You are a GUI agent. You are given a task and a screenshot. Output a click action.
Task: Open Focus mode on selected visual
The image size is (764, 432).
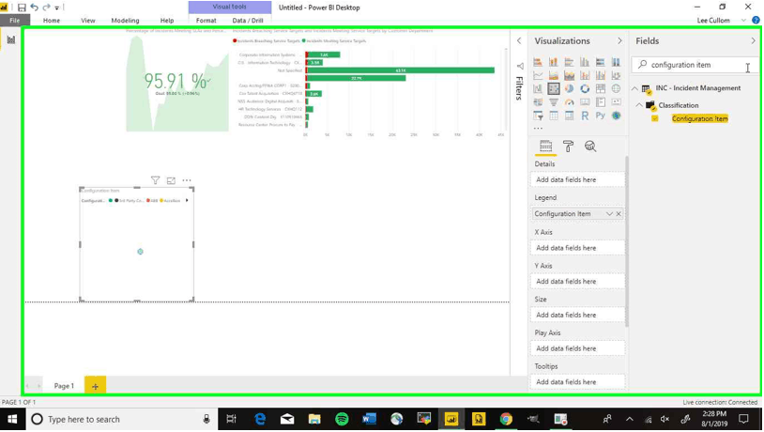click(x=171, y=180)
